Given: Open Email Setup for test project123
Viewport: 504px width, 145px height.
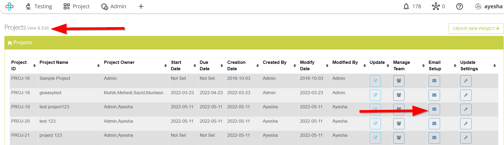Looking at the screenshot, I should (434, 109).
